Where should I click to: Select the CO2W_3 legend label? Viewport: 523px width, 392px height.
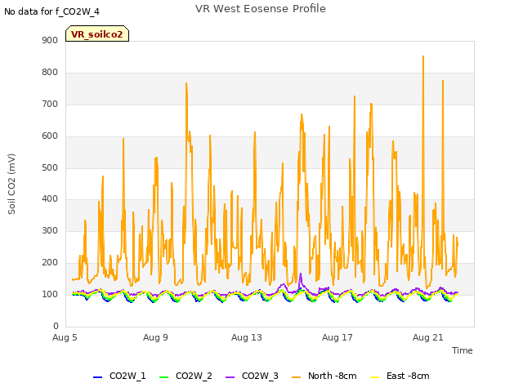coord(260,376)
